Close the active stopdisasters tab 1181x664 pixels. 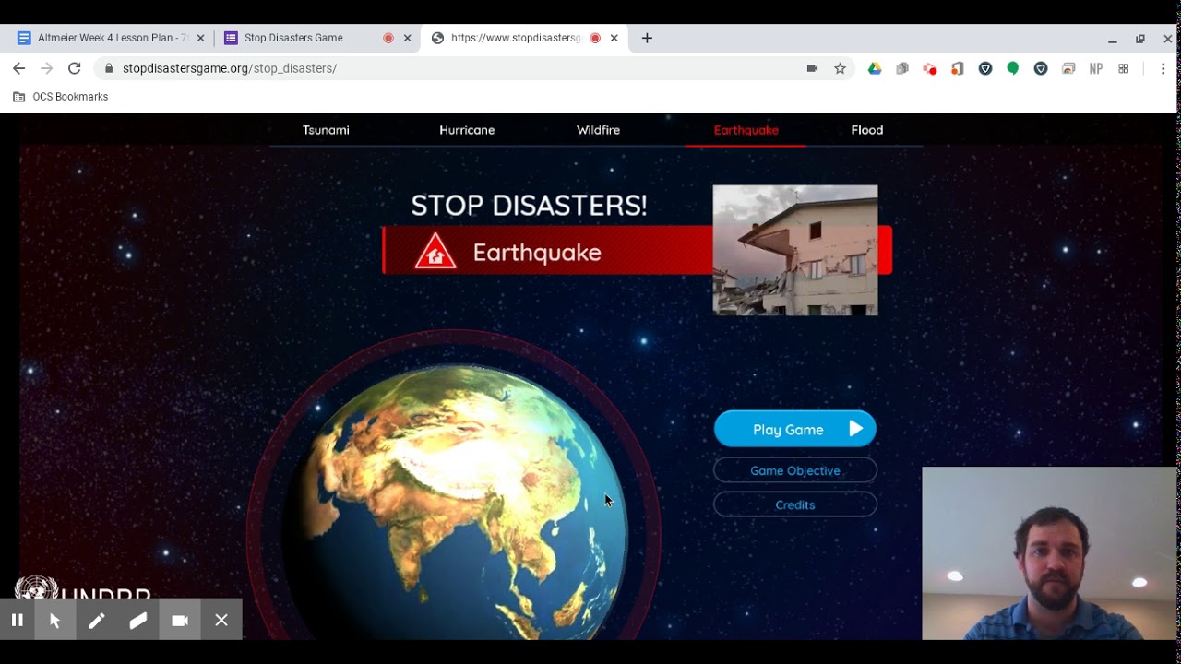click(614, 38)
